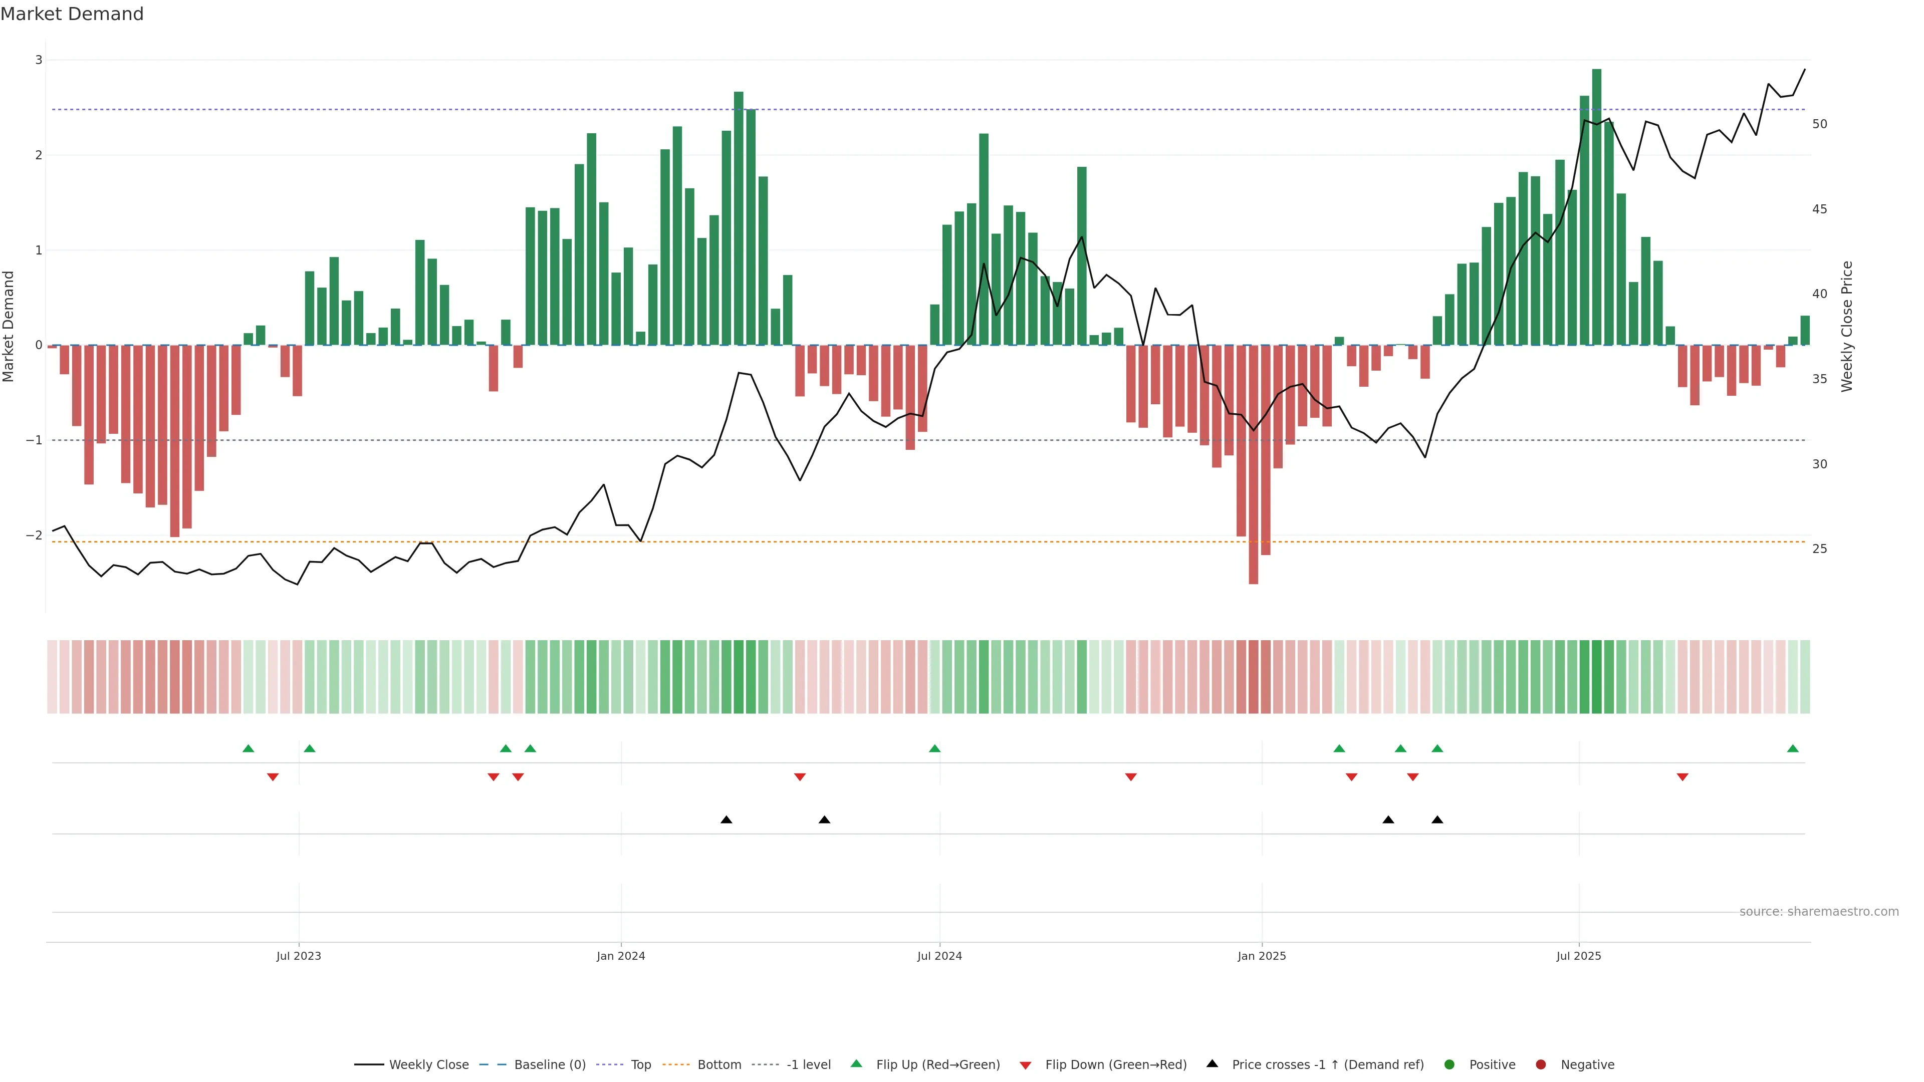Click the Flip Up marker just before Jul 2024
Image resolution: width=1924 pixels, height=1082 pixels.
pyautogui.click(x=934, y=748)
